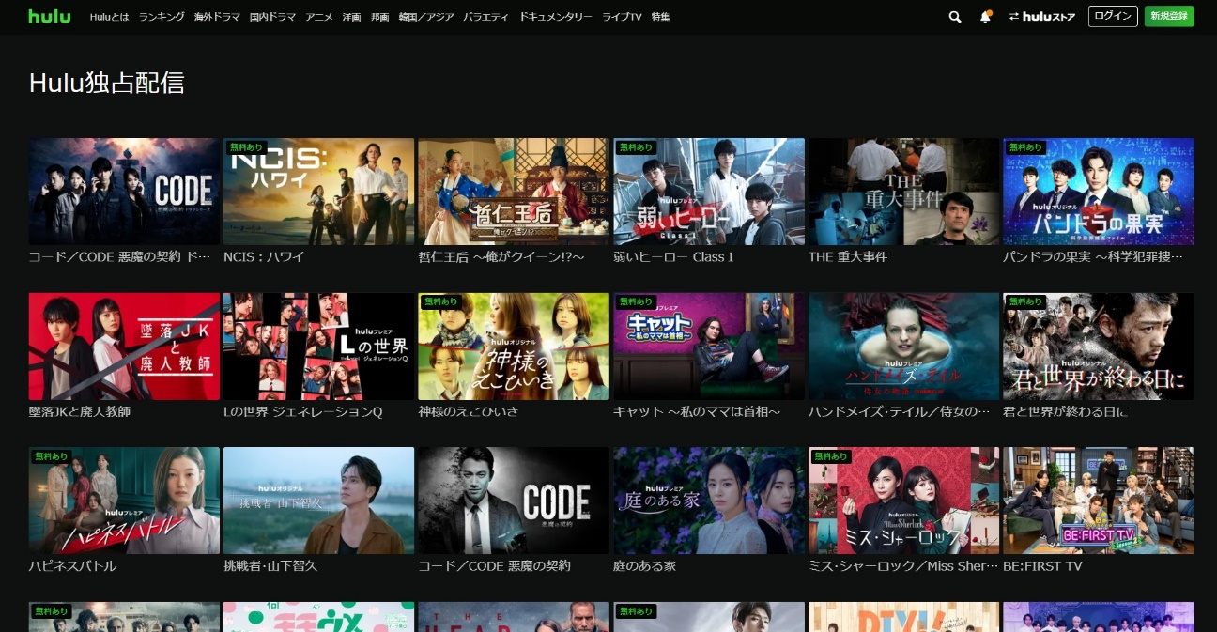1217x632 pixels.
Task: Click title text NCIS:ハワイ
Action: 264,256
